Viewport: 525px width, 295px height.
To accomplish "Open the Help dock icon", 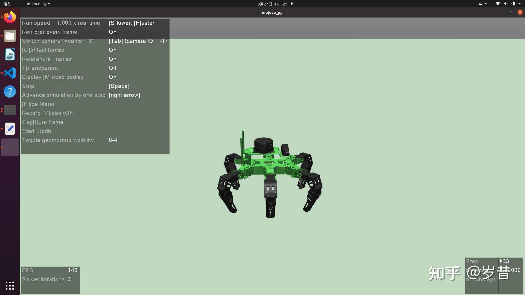I will pos(10,92).
